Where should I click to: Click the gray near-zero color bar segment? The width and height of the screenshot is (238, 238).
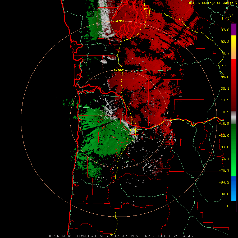[x=234, y=118]
